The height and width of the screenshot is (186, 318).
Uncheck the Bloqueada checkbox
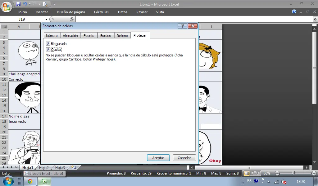click(x=48, y=43)
